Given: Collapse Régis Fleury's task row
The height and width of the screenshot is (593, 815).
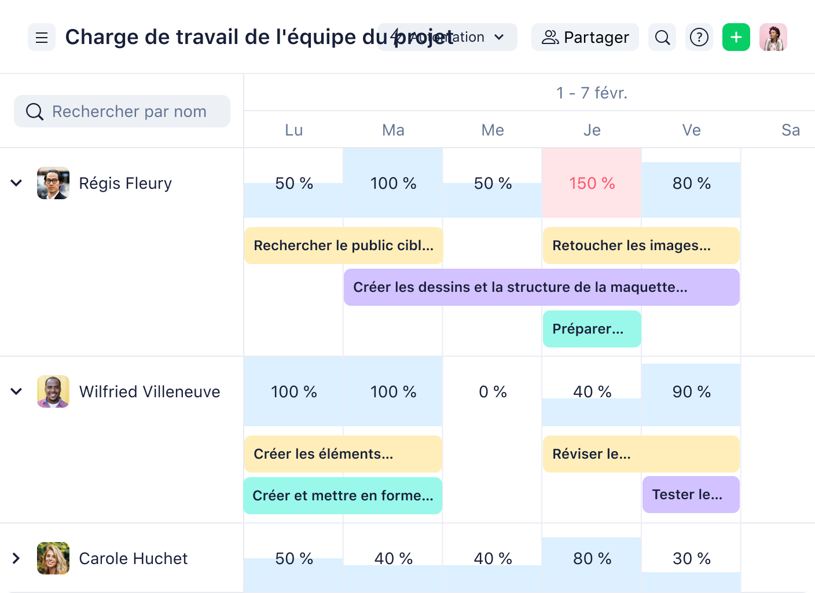Looking at the screenshot, I should pyautogui.click(x=16, y=183).
